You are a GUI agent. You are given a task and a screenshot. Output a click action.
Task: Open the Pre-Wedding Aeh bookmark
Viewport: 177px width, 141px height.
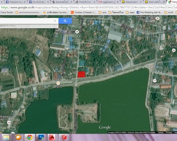pos(149,12)
